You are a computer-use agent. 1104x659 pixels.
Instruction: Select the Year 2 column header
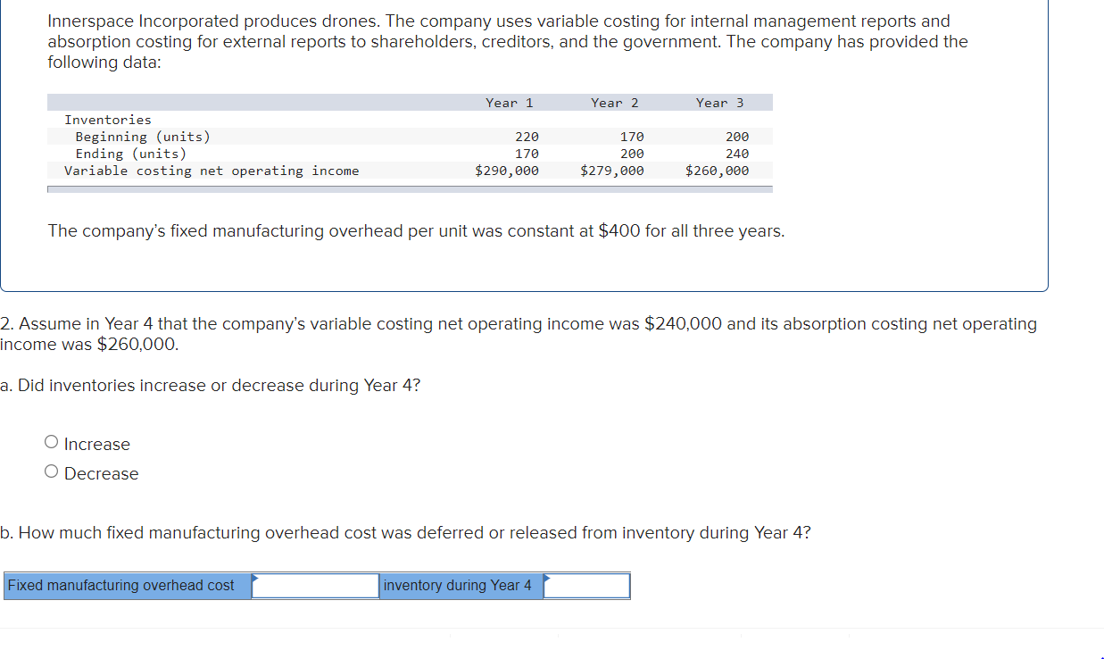click(613, 102)
